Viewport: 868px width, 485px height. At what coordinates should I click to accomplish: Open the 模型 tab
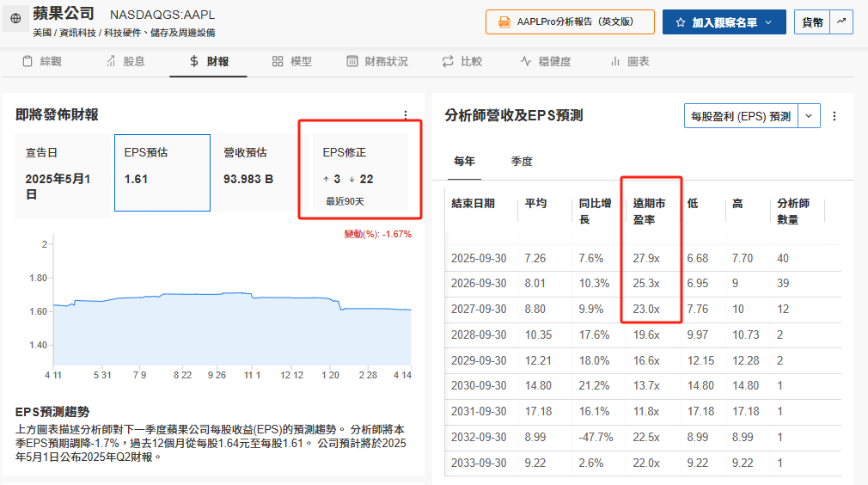pos(291,61)
